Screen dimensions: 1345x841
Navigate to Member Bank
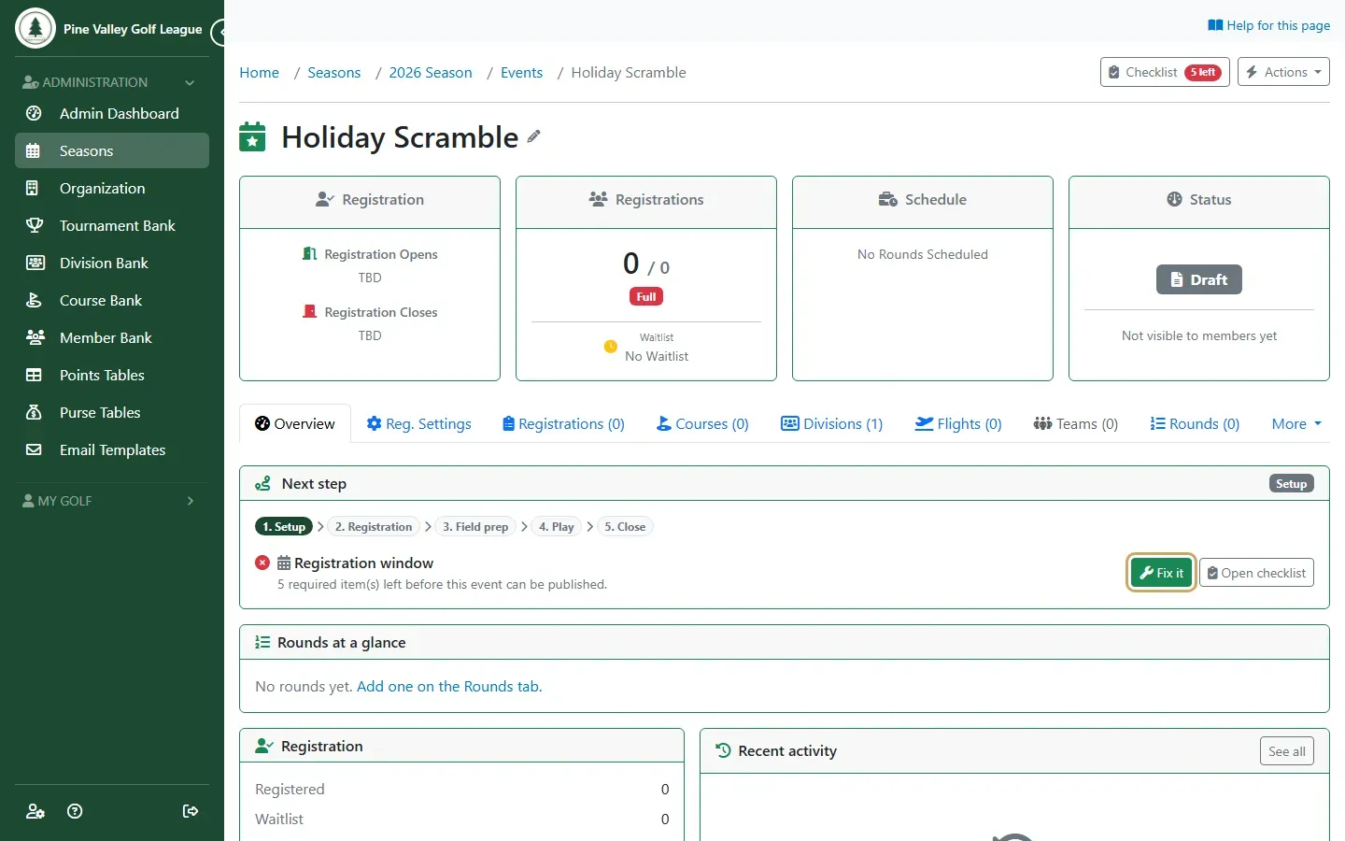tap(112, 337)
